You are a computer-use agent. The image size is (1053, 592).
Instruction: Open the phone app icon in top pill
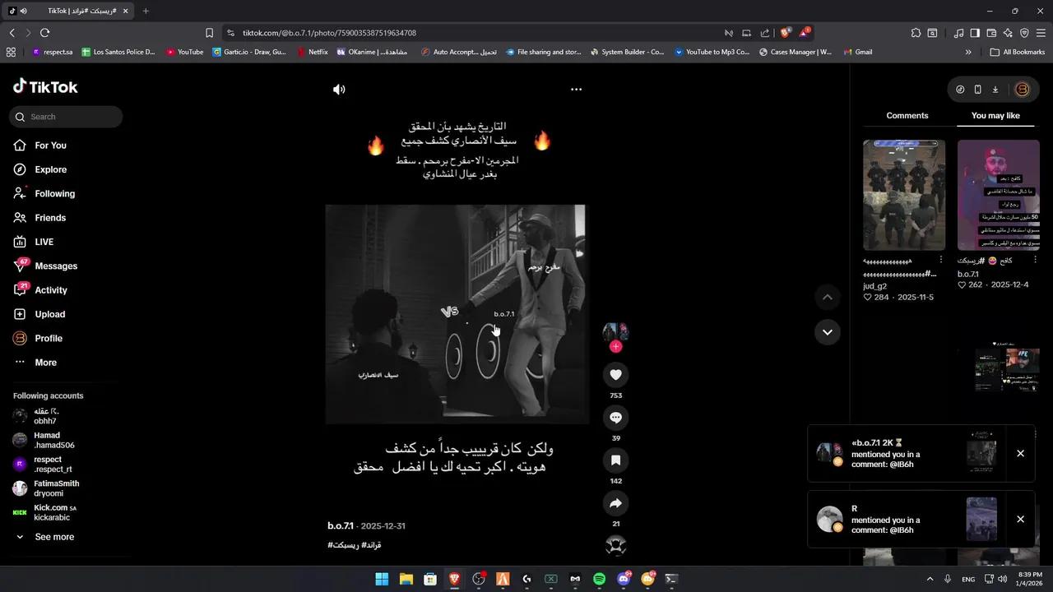click(977, 90)
